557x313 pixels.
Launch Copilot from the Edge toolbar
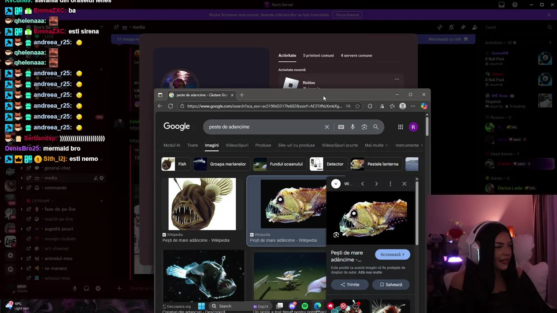[x=424, y=106]
